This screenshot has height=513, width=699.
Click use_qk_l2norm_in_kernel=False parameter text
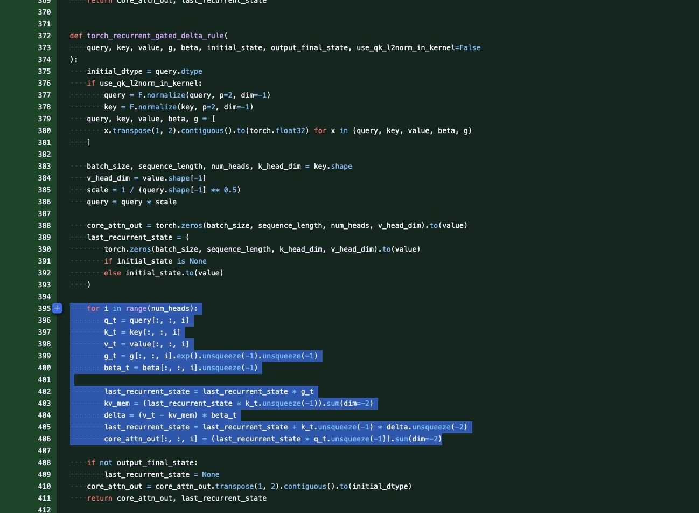click(x=418, y=47)
